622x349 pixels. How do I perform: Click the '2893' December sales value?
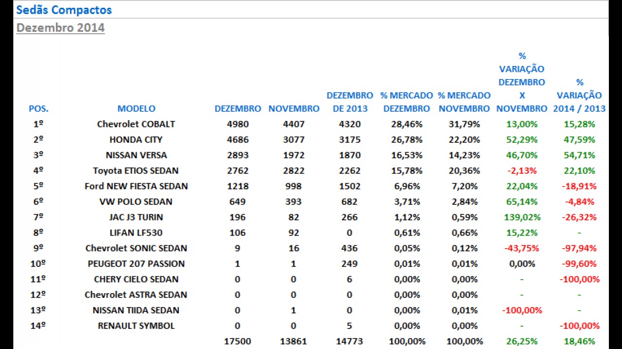(238, 155)
